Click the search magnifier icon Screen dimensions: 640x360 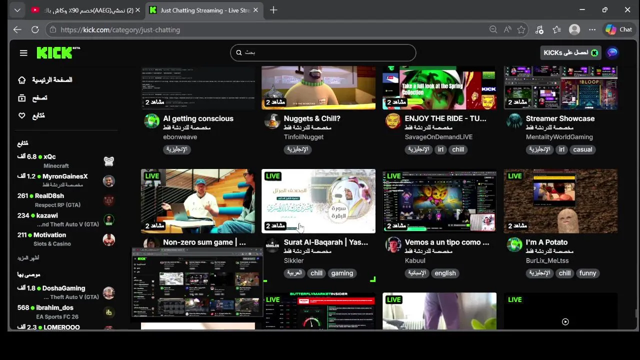[x=239, y=52]
